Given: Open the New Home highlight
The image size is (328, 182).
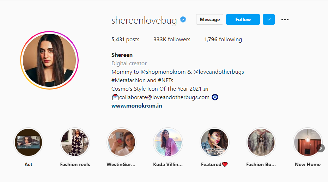Looking at the screenshot, I should [308, 142].
